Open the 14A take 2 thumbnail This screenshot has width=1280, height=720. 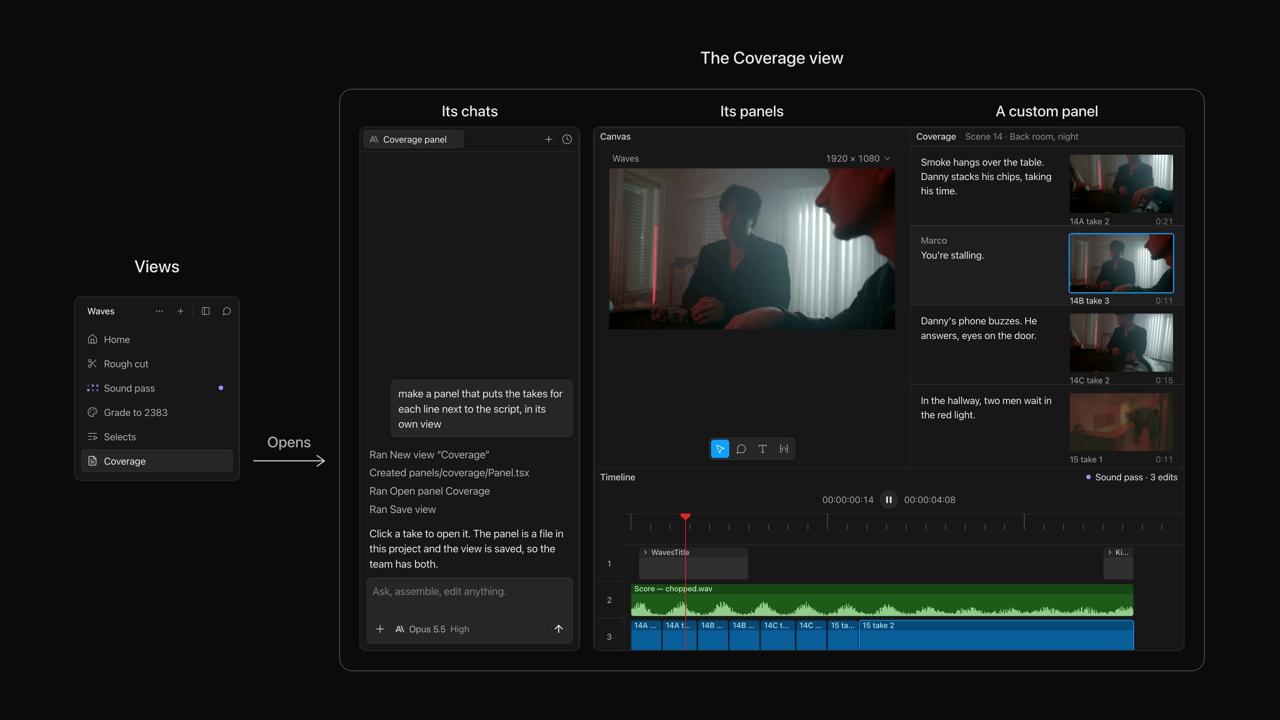click(x=1121, y=184)
